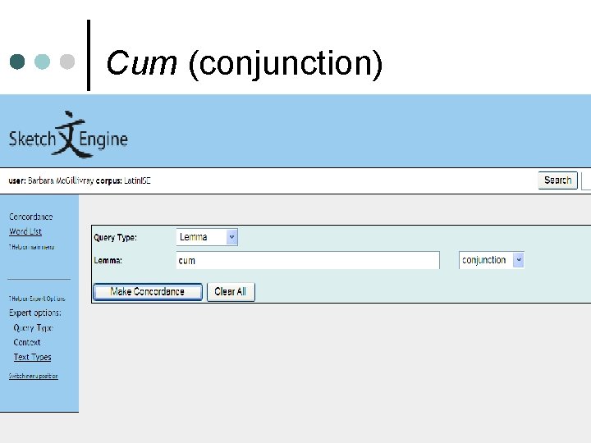591x443 pixels.
Task: Select Query Type expert option
Action: [33, 328]
